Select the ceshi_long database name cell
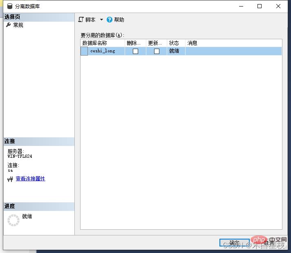The height and width of the screenshot is (253, 291). [106, 51]
